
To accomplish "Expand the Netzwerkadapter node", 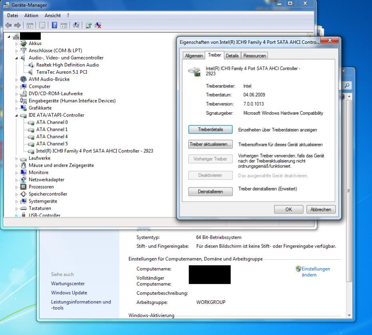I will tap(16, 180).
